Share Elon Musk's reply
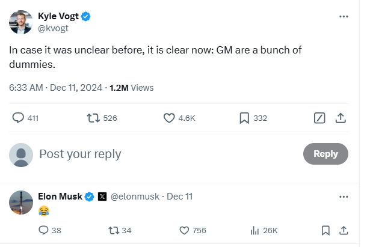Viewport: 367px width, 247px height. tap(344, 230)
